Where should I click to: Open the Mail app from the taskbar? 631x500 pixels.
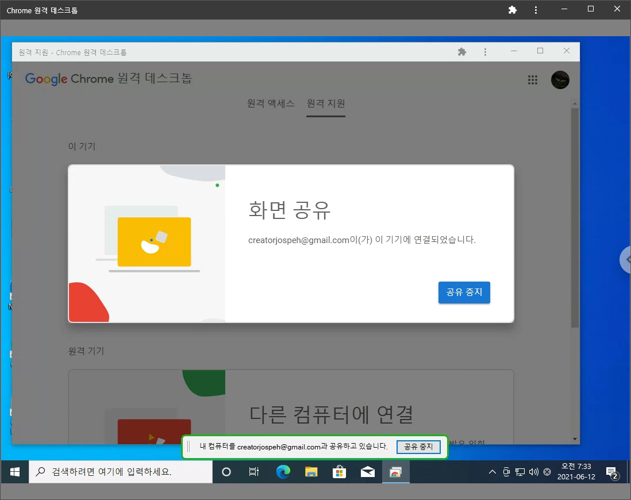coord(367,472)
